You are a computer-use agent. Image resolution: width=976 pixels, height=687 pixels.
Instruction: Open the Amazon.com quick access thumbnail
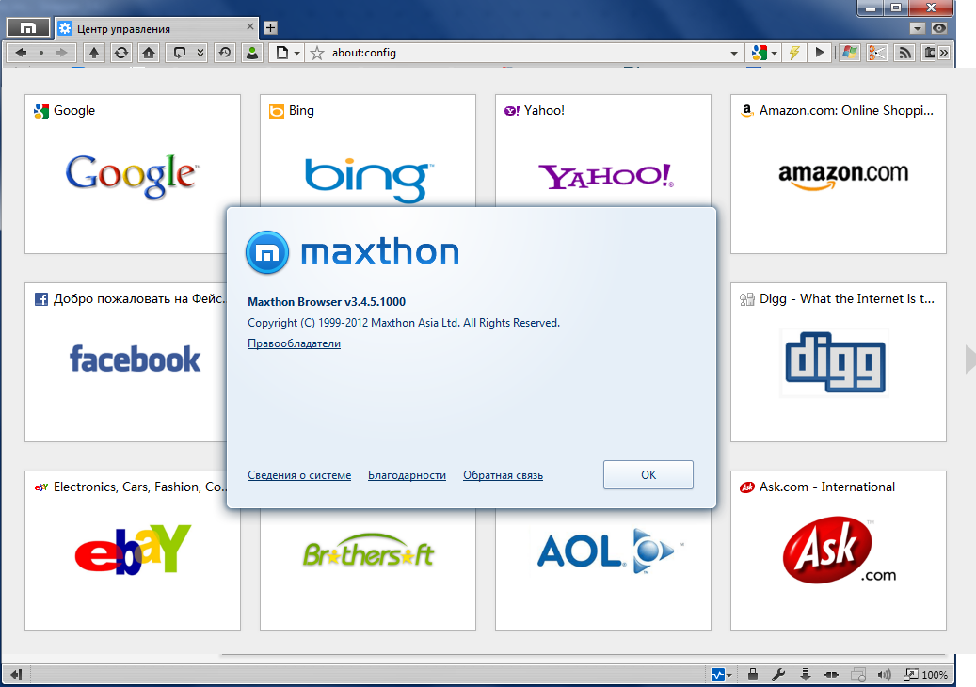[838, 174]
